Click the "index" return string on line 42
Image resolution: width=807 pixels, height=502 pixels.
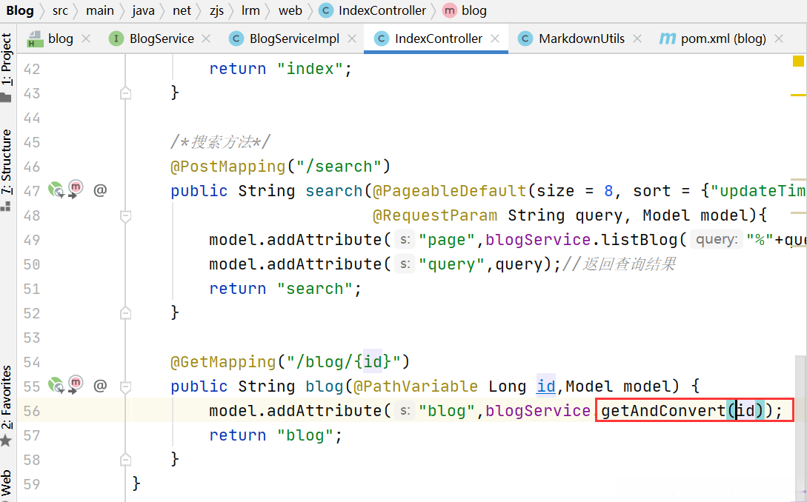coord(310,69)
